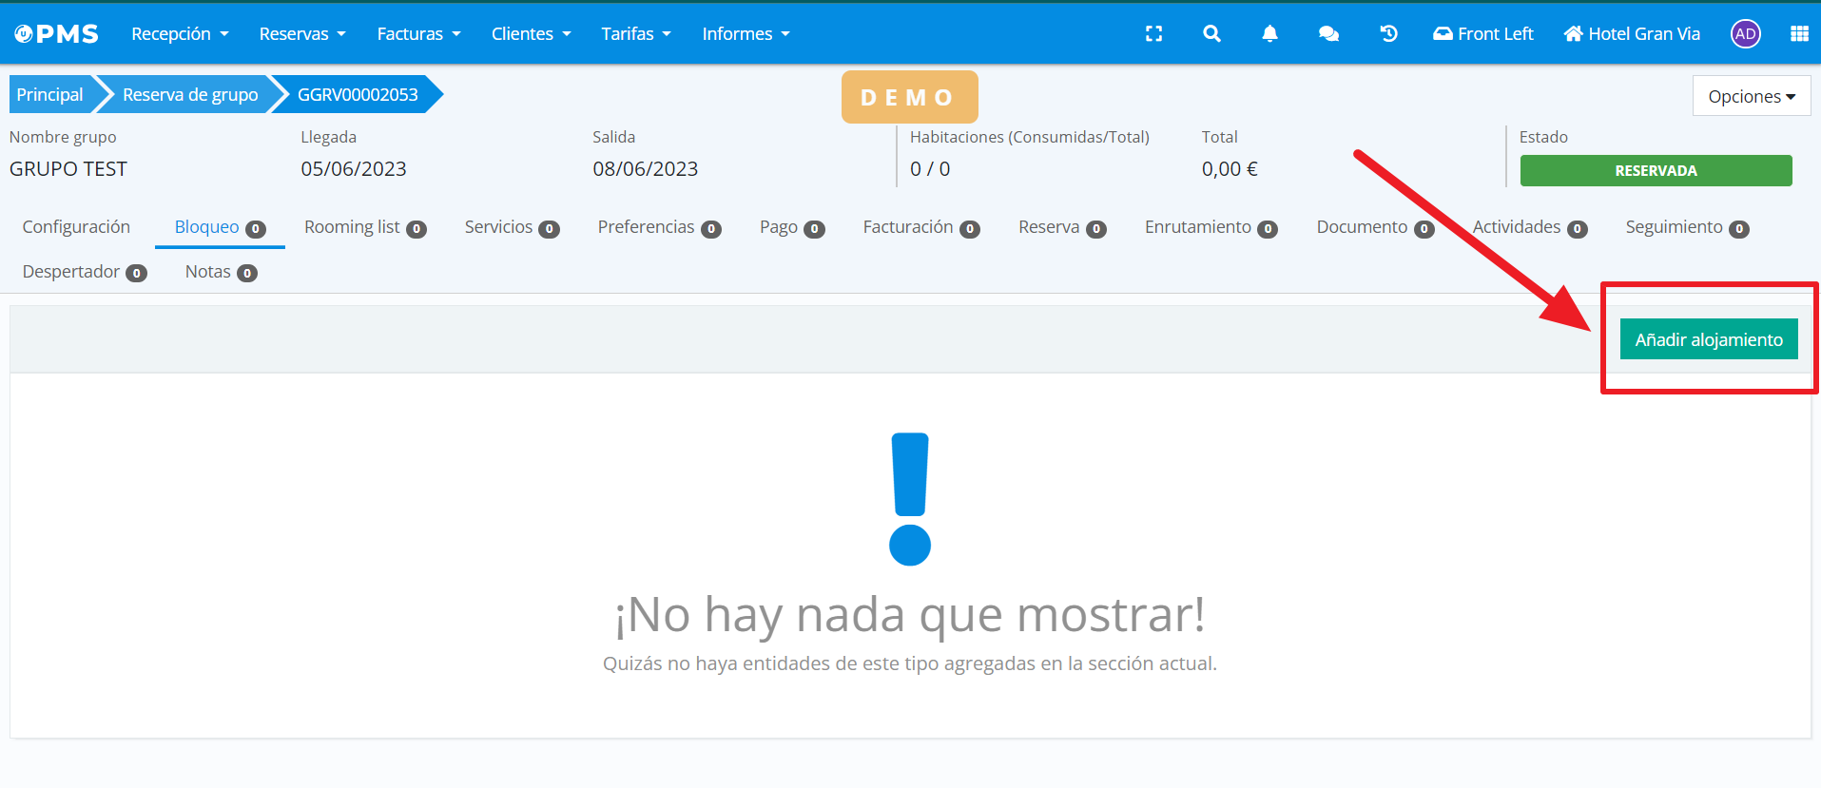This screenshot has width=1821, height=788.
Task: Open the chat messages icon
Action: coord(1328,34)
